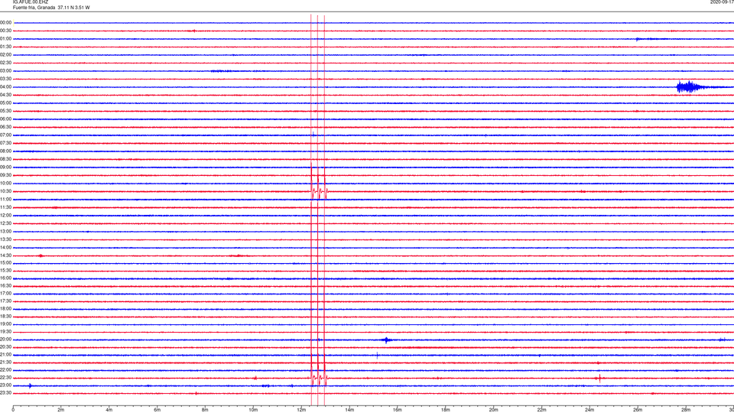Select the 09:00 trace time label

pyautogui.click(x=5, y=167)
